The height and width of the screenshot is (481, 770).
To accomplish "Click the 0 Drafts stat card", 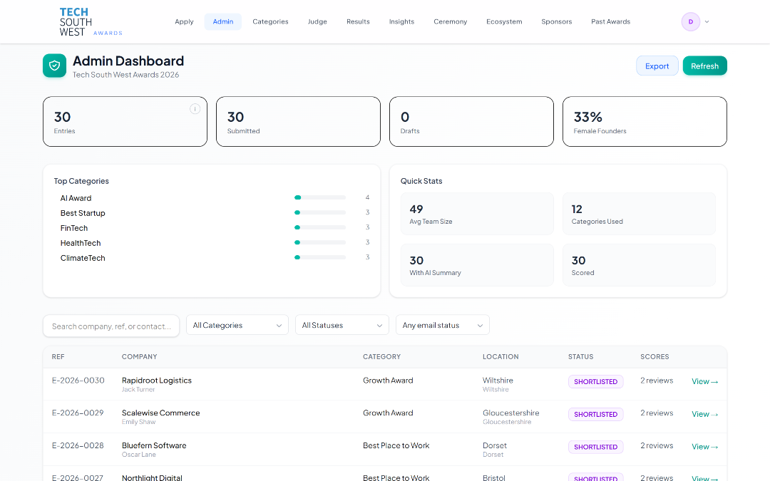I will pyautogui.click(x=471, y=122).
